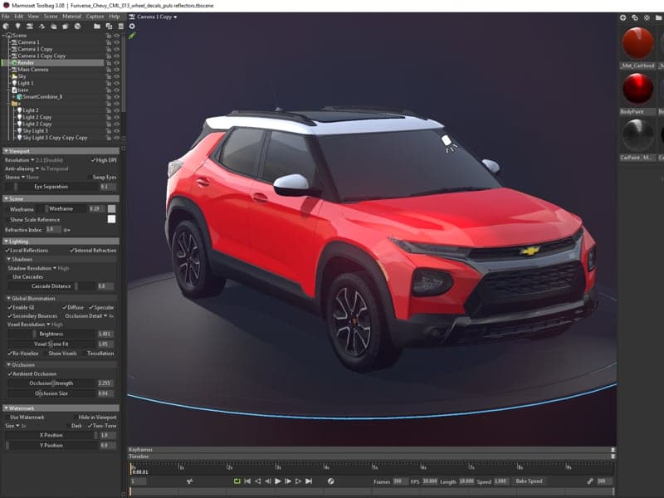Collapse the Scene settings section
Screen dimensions: 664x498
click(61, 198)
